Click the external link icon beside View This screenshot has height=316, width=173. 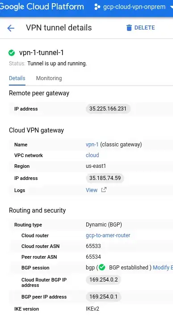[104, 190]
